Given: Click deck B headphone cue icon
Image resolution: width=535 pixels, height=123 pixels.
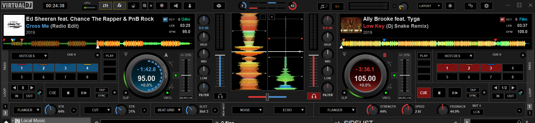Looking at the screenshot, I should [314, 96].
